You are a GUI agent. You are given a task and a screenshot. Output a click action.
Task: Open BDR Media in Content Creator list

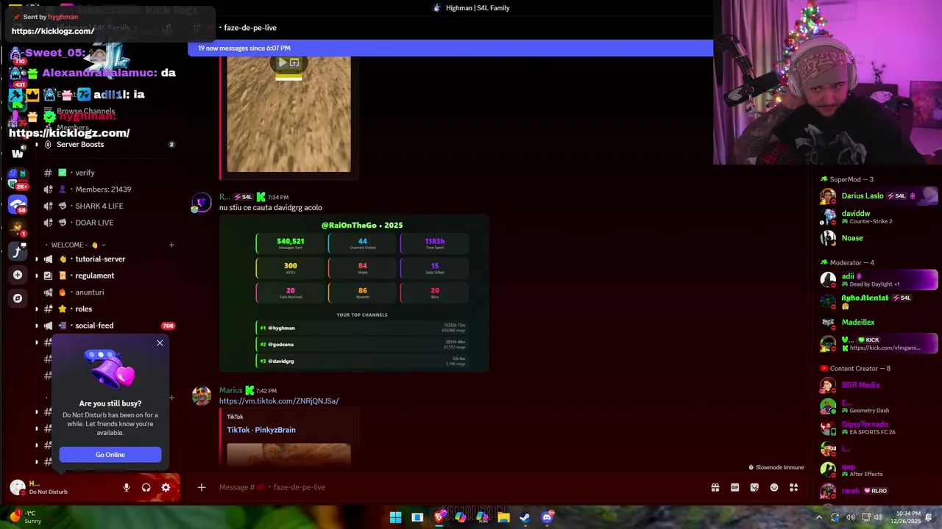pyautogui.click(x=879, y=385)
